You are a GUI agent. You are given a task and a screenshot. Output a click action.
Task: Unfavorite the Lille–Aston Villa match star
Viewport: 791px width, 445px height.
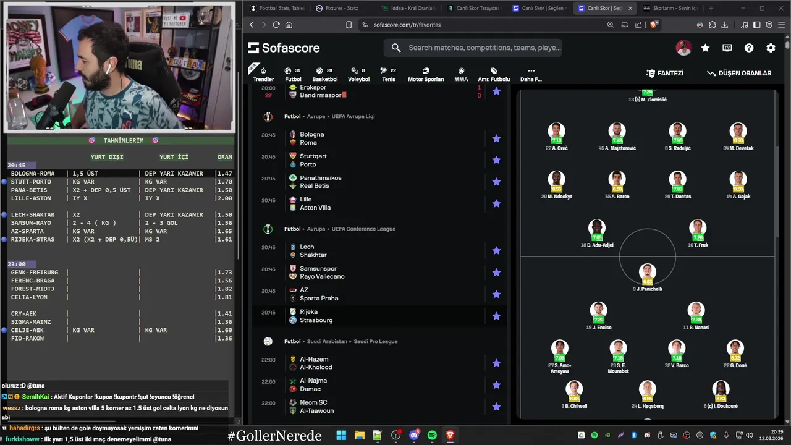tap(496, 203)
